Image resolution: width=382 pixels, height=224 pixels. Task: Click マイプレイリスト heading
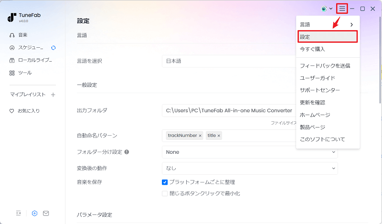point(28,95)
